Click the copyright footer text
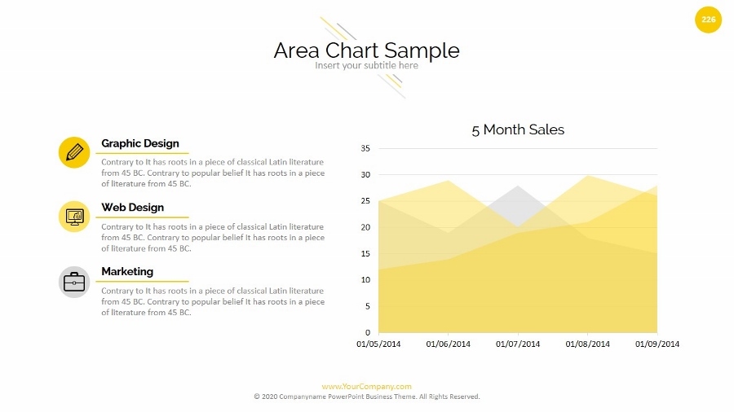Viewport: 734px width, 412px height. pos(366,397)
